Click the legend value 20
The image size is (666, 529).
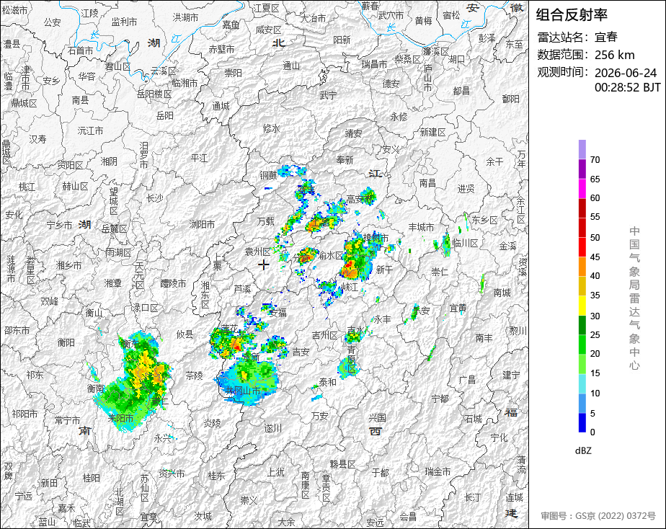(595, 354)
